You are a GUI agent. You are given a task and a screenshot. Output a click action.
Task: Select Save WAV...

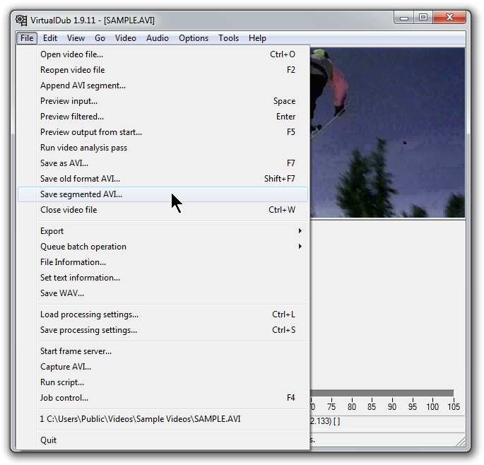pos(163,293)
